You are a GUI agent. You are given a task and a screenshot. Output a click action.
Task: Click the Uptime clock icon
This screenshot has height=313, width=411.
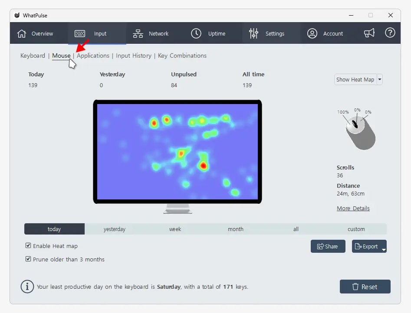pyautogui.click(x=196, y=33)
